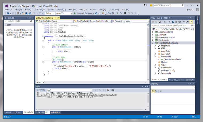This screenshot has height=122, width=203.
Task: Collapse the namespace code block
Action: [x=43, y=36]
